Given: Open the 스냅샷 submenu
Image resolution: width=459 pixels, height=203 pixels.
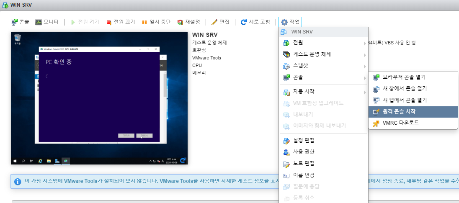Looking at the screenshot, I should click(x=323, y=66).
